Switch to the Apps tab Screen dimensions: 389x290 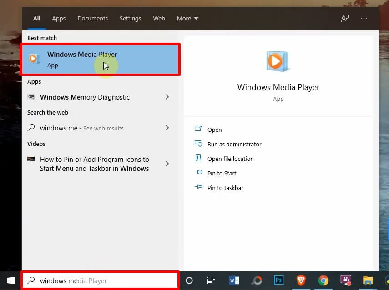coord(59,18)
